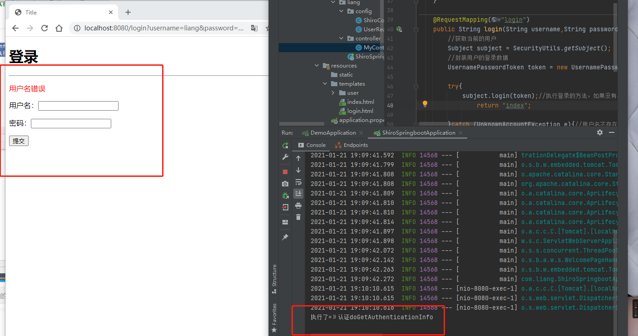Select application.properties file in tree
Viewport: 638px width, 336px height.
coord(358,120)
